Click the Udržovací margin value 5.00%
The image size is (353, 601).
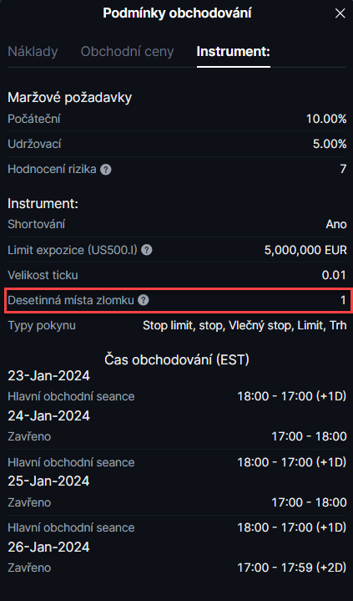(x=330, y=144)
